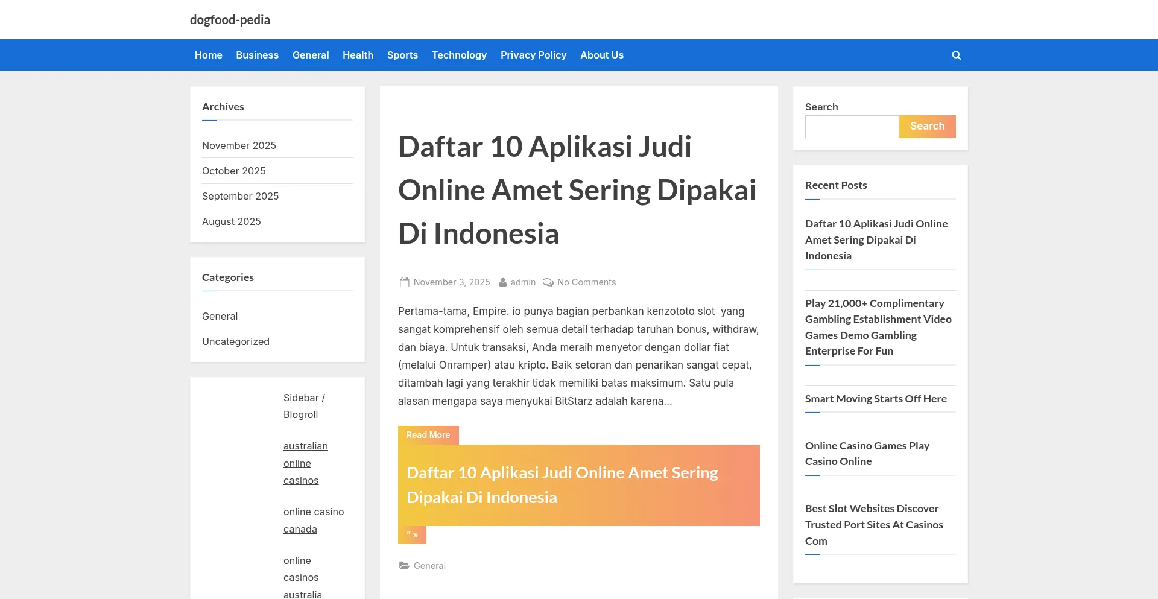1158x599 pixels.
Task: Visit the 'online casino canada' link
Action: pyautogui.click(x=313, y=520)
